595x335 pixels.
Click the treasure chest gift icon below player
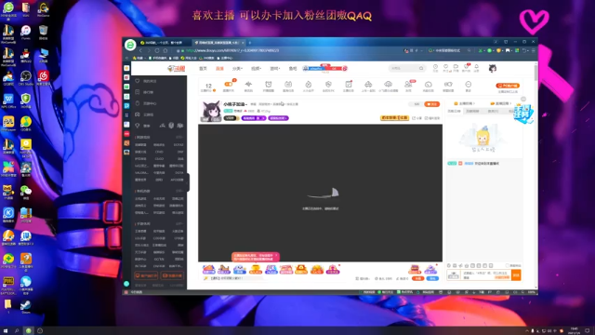pyautogui.click(x=415, y=270)
